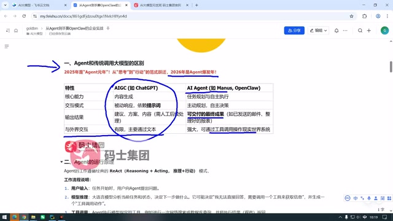Open the Chrome taskbar icon
The width and height of the screenshot is (393, 221).
(x=24, y=217)
